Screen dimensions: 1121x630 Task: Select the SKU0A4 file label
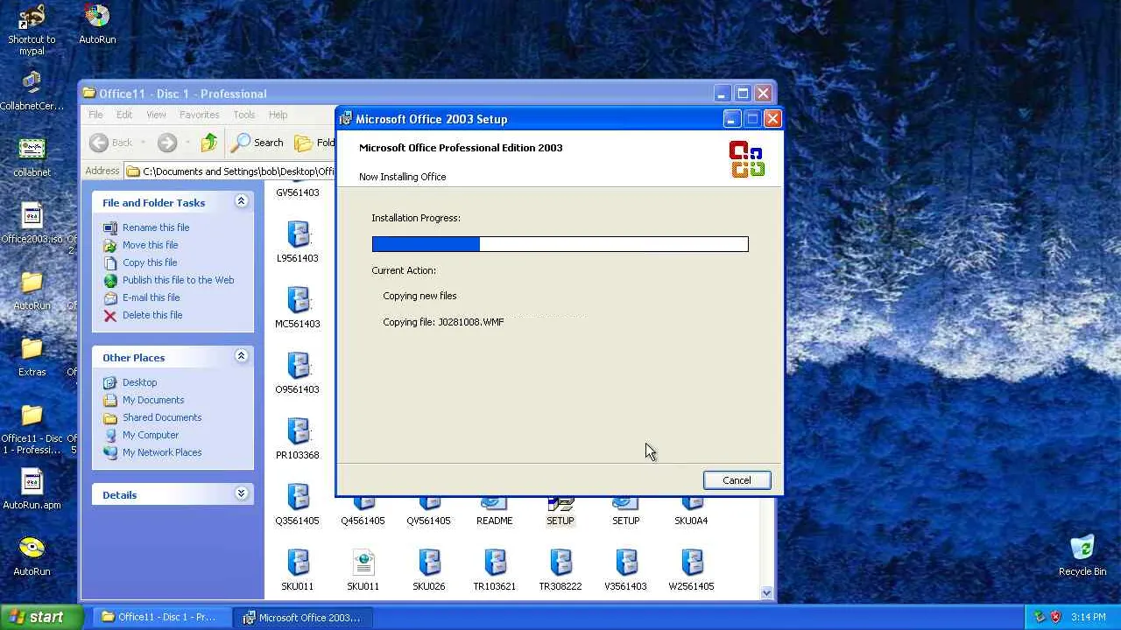point(691,521)
